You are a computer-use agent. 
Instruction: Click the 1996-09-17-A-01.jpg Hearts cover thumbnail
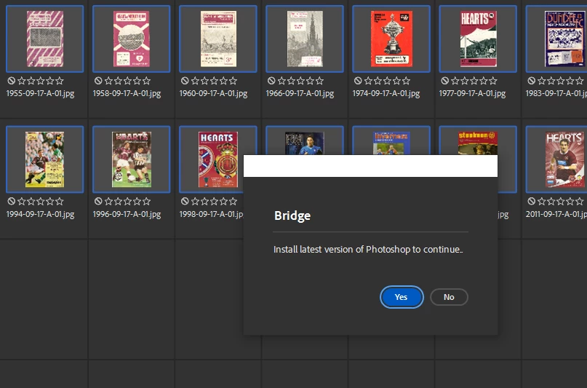(132, 159)
